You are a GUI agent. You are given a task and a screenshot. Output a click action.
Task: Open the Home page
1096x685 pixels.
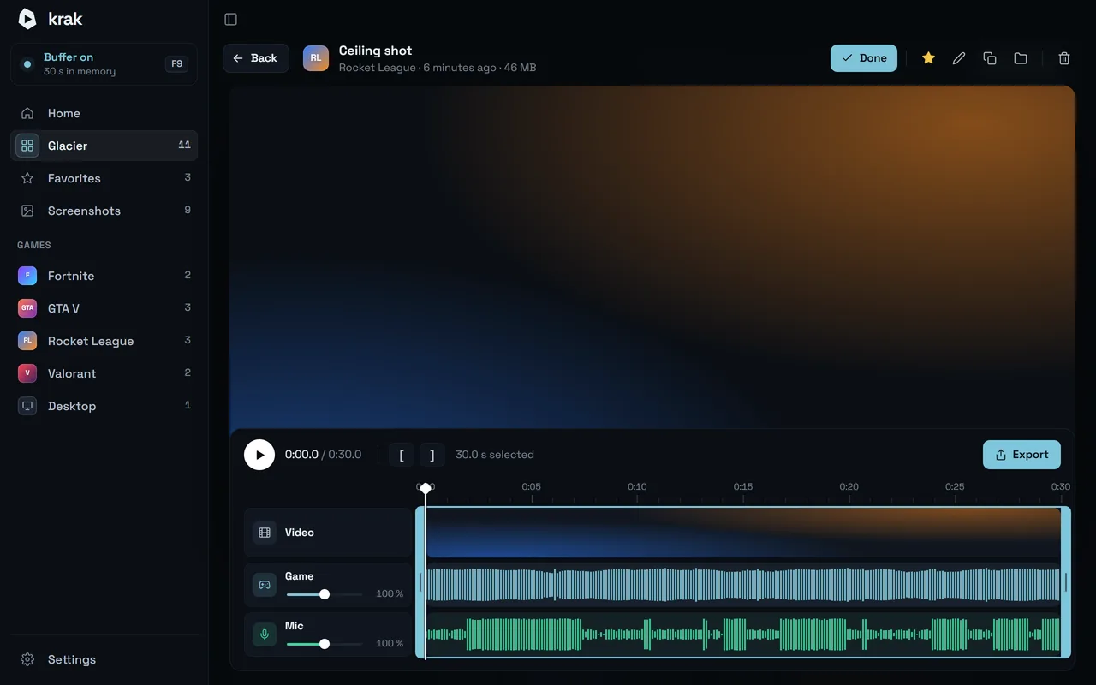tap(104, 113)
